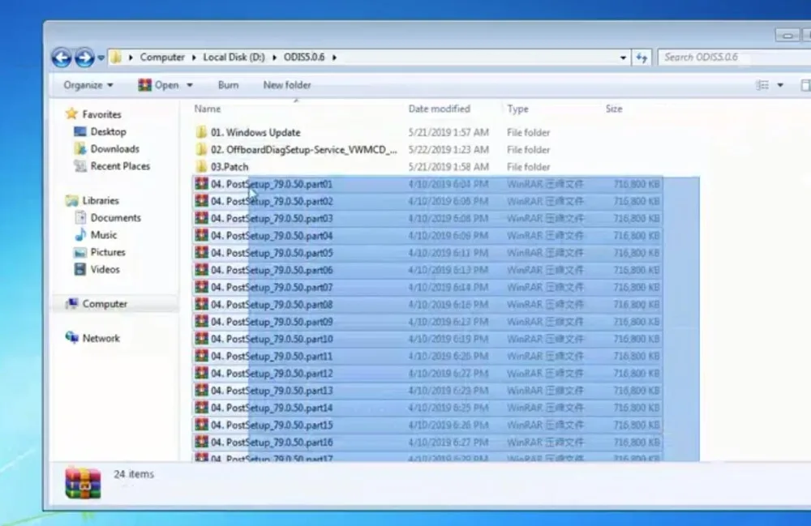Image resolution: width=811 pixels, height=526 pixels.
Task: Change the view icon layout
Action: pyautogui.click(x=762, y=85)
